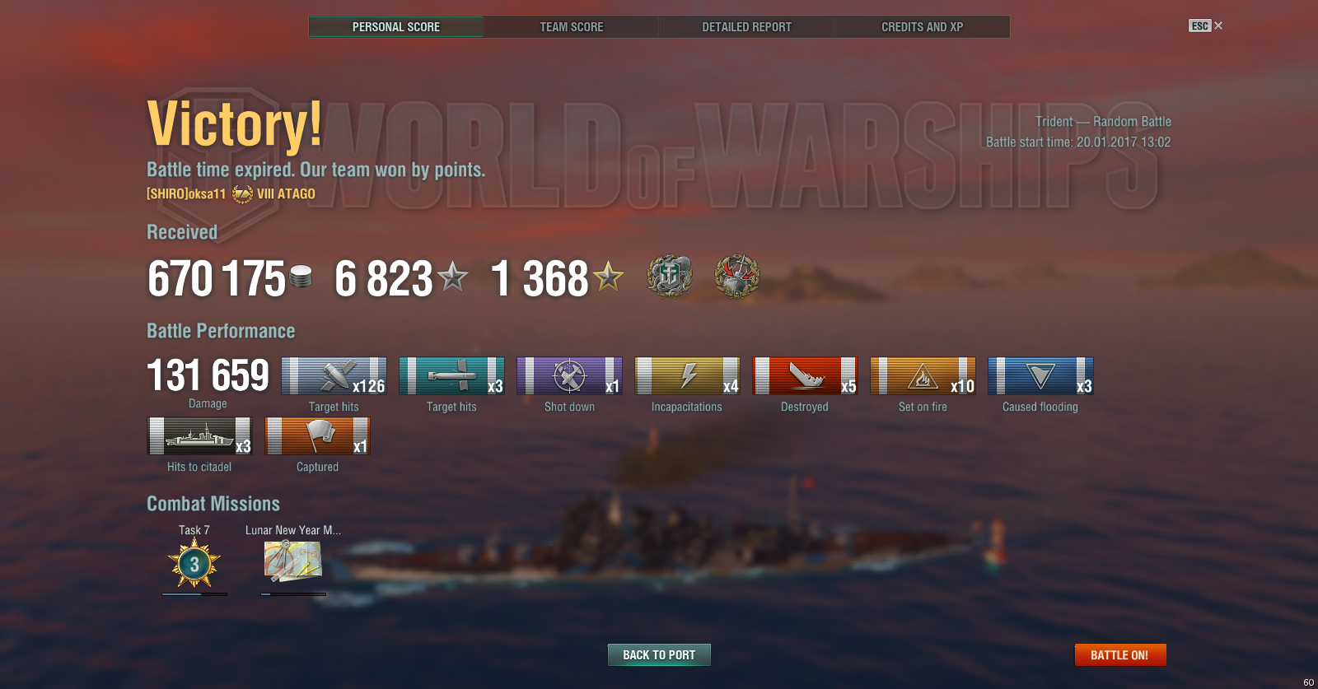Click the main battery Target hits ribbon
Viewport: 1318px width, 689px height.
pos(334,376)
